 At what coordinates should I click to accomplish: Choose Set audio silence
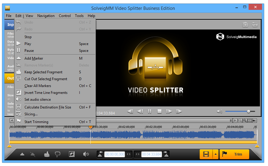tap(55, 99)
